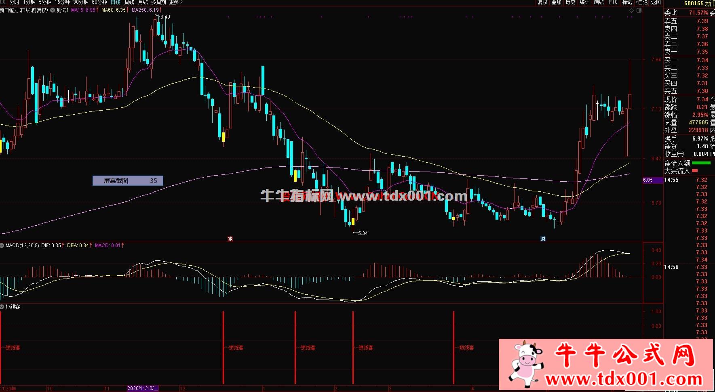Image resolution: width=715 pixels, height=392 pixels.
Task: Click the 6.05 price axis marker
Action: 653,180
